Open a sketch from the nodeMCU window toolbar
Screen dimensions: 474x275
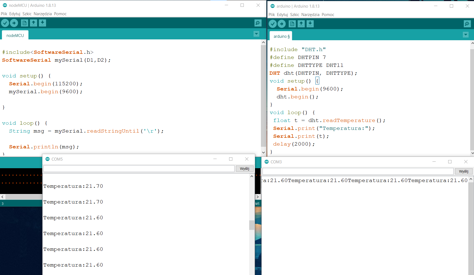[33, 23]
